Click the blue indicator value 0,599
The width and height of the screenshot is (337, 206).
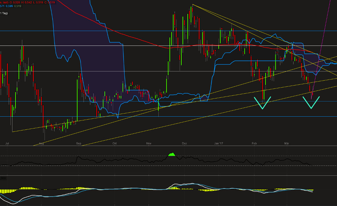coord(9,6)
